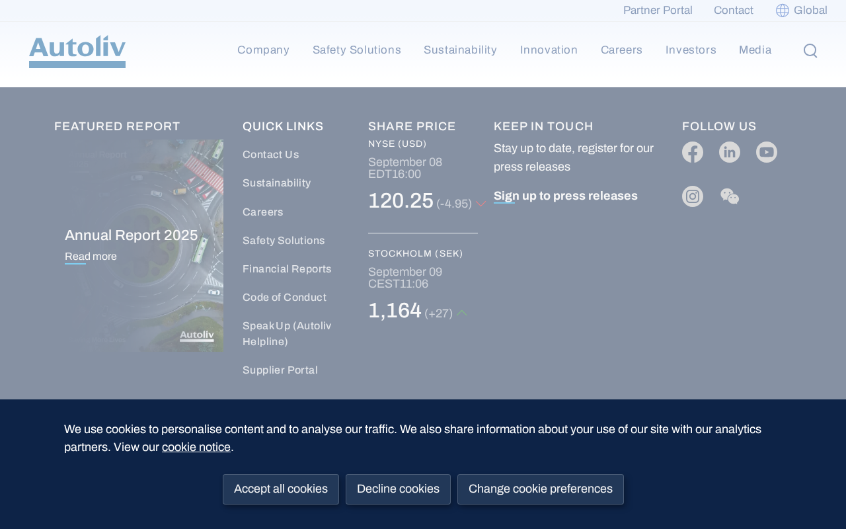Open Safety Solutions quick link
This screenshot has height=529, width=846.
tap(284, 241)
